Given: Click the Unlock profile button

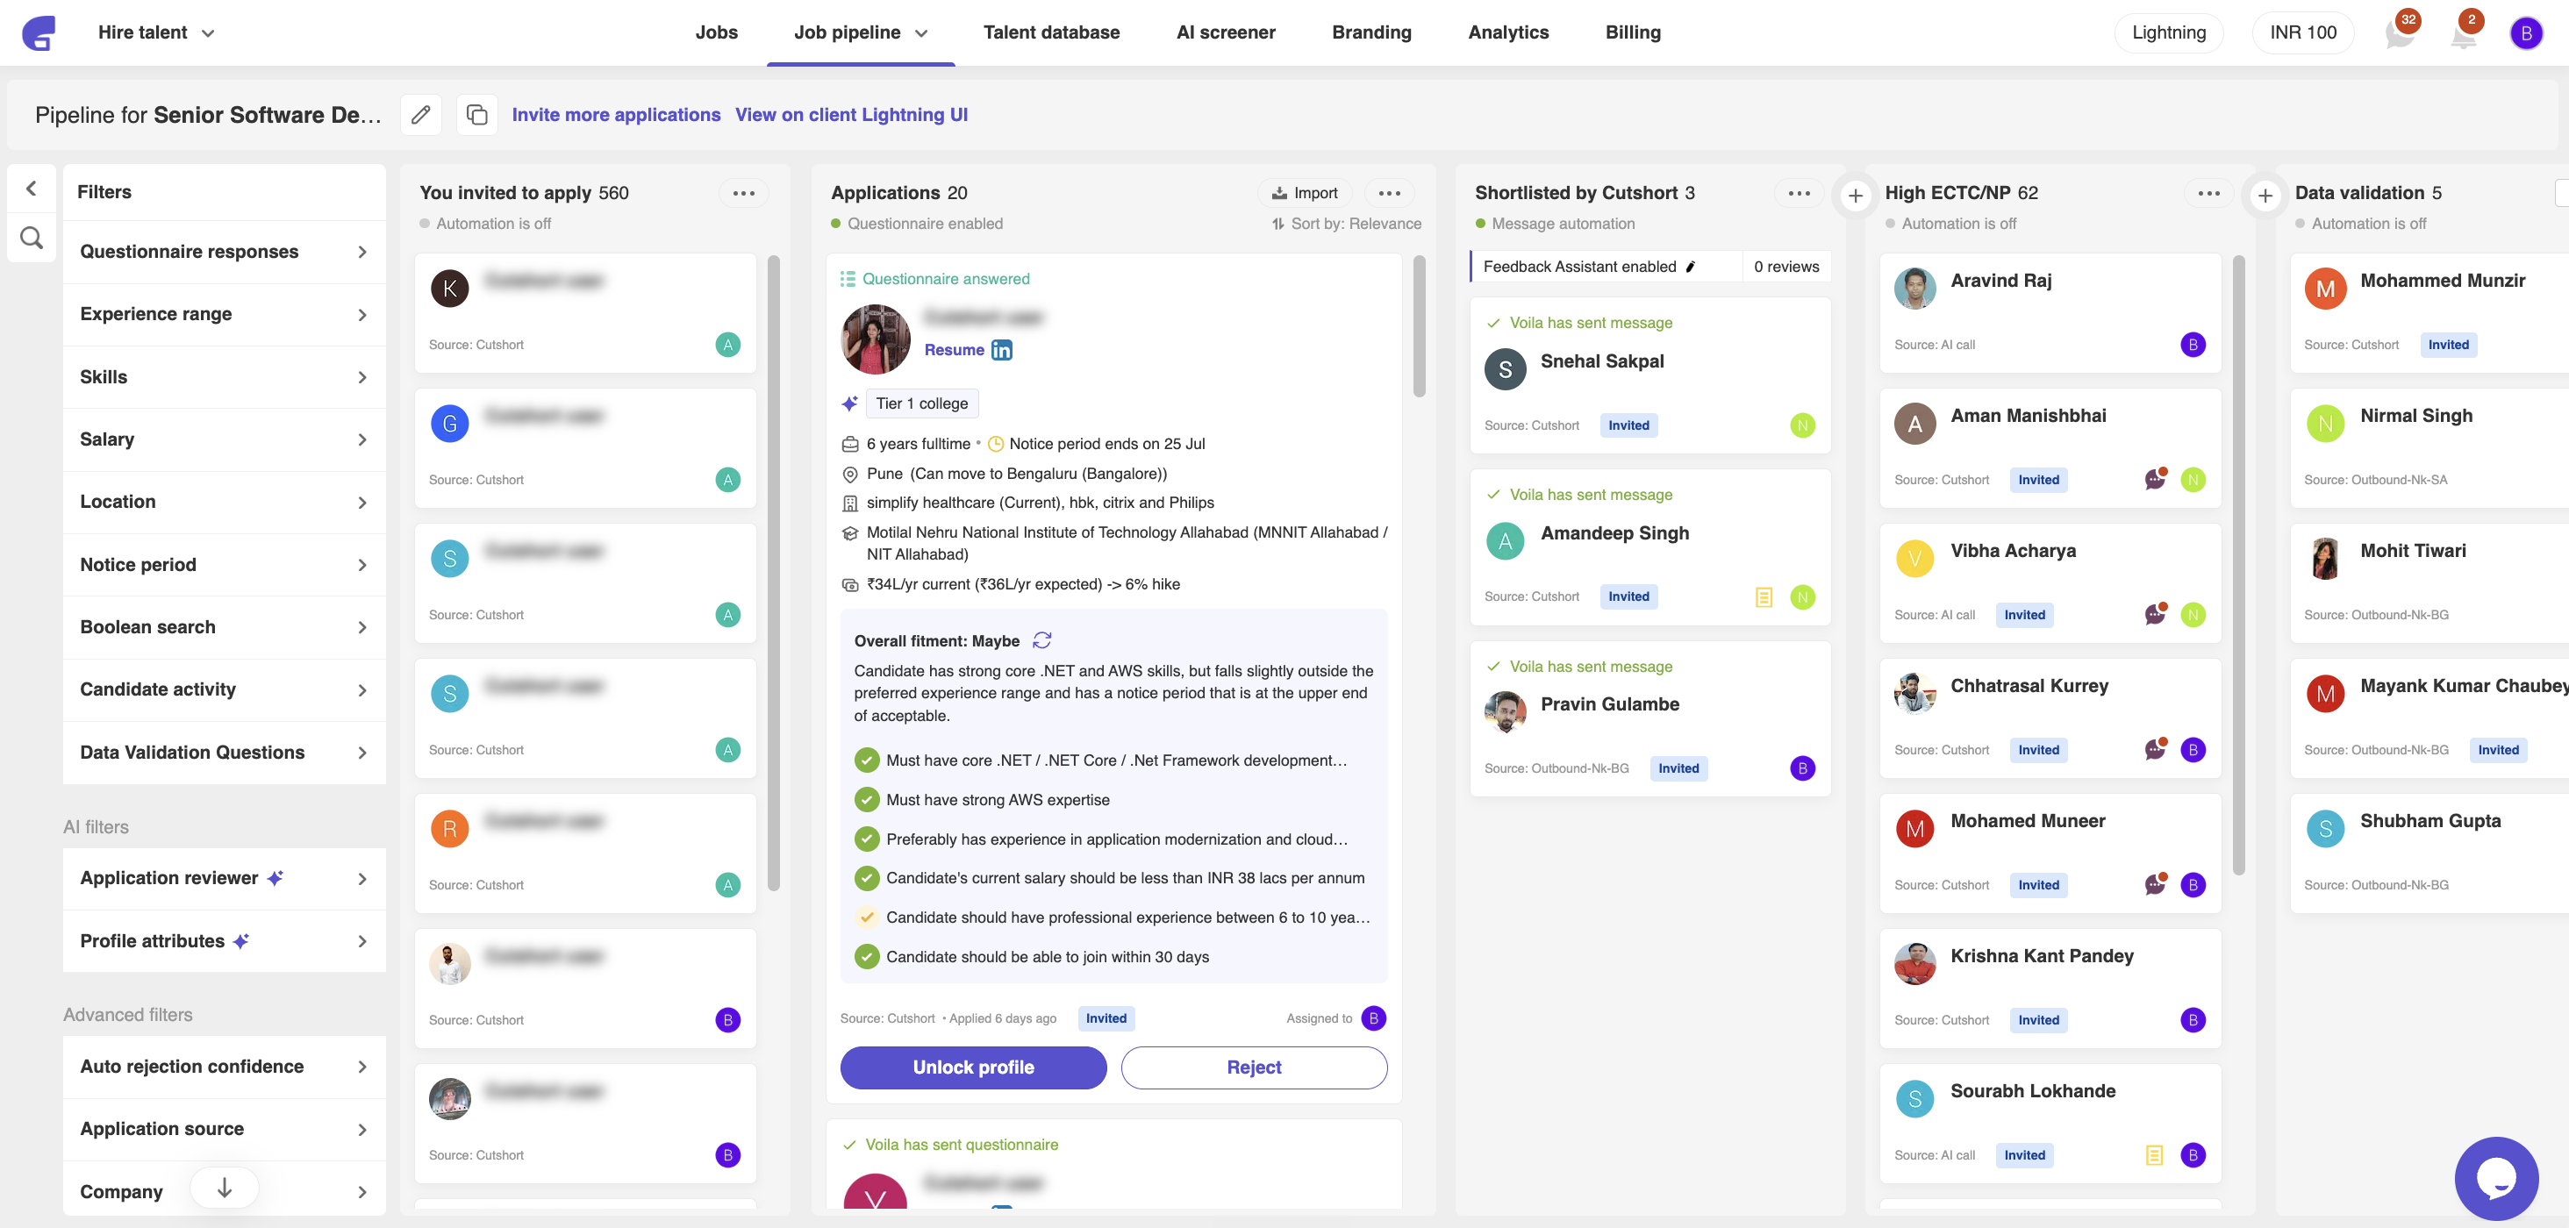Looking at the screenshot, I should click(x=973, y=1067).
